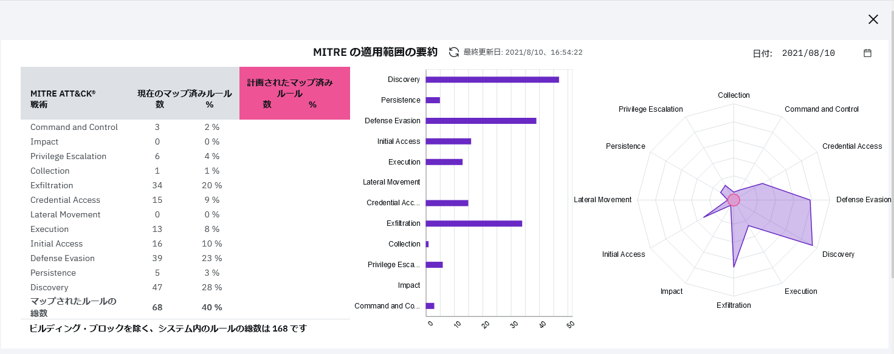This screenshot has height=354, width=894.
Task: Select Credential Access in the tactics table
Action: click(65, 200)
